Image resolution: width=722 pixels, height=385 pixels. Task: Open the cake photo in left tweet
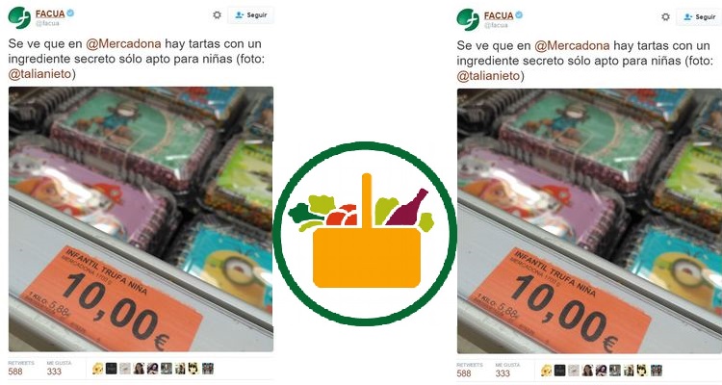[x=141, y=219]
